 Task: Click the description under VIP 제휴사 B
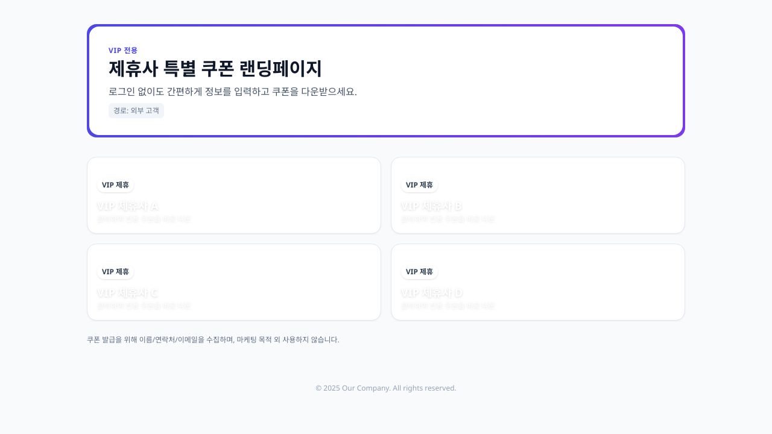448,219
